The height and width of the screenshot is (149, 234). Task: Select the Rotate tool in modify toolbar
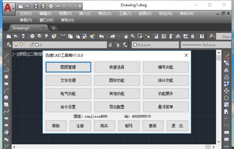tap(227, 98)
